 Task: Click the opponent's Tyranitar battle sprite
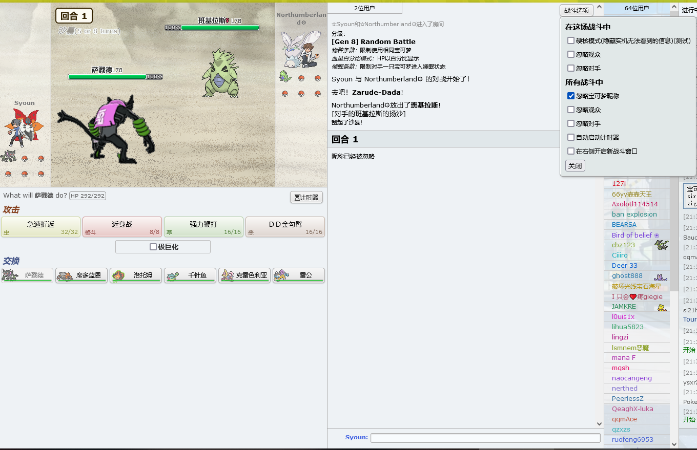221,73
